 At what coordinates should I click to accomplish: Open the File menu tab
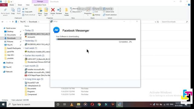4,5
